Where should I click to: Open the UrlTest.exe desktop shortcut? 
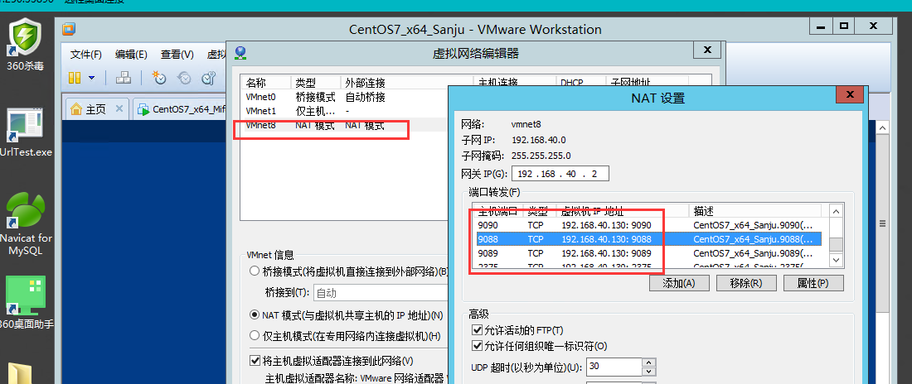25,132
